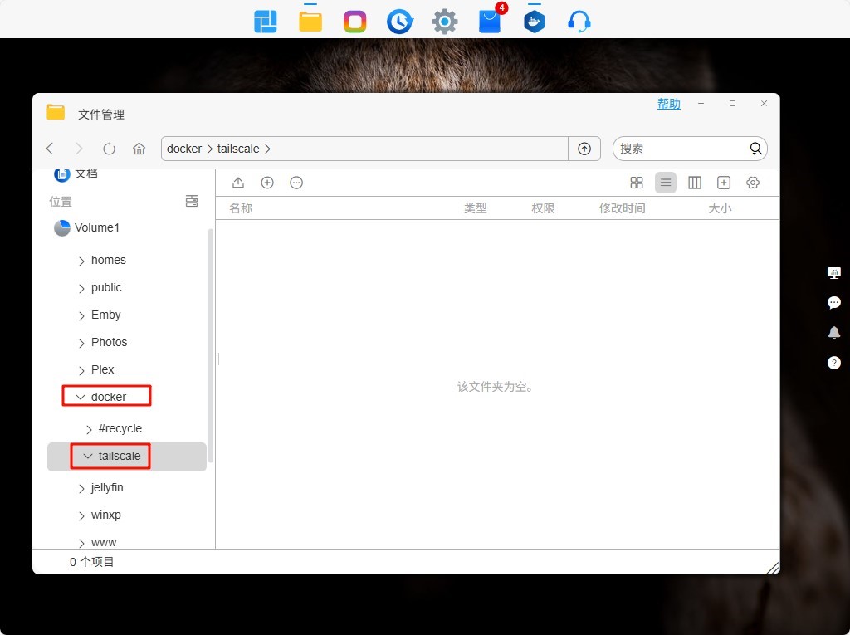Sort by 权限 column header
The width and height of the screenshot is (850, 635).
point(543,208)
